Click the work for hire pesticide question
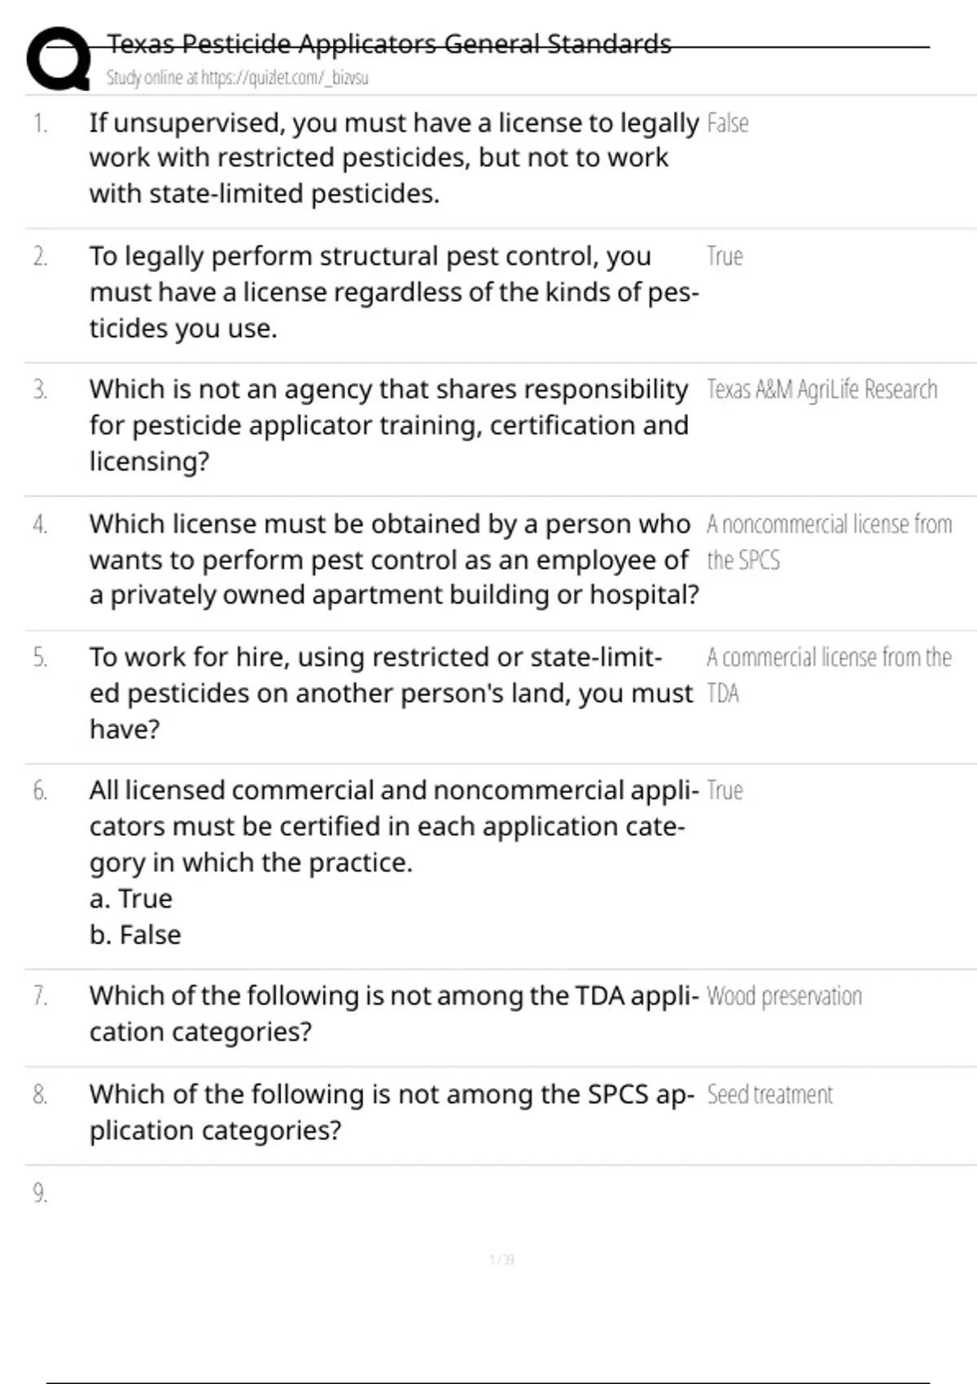Viewport: 977px width, 1384px height. coord(390,693)
